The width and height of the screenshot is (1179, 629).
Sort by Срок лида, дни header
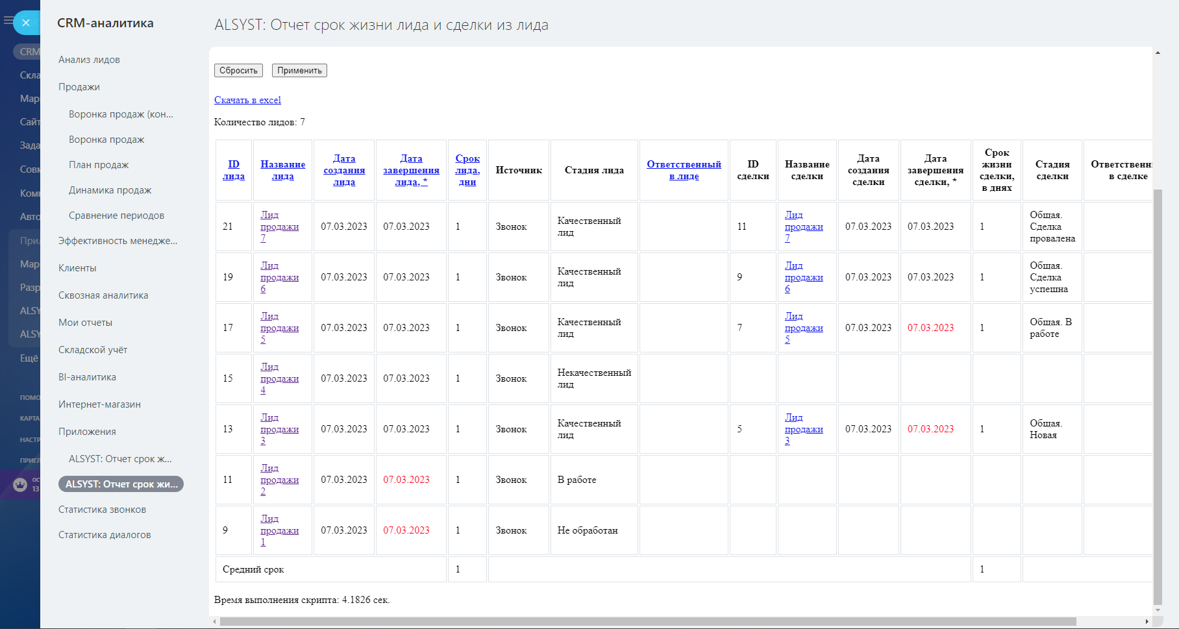tap(467, 170)
